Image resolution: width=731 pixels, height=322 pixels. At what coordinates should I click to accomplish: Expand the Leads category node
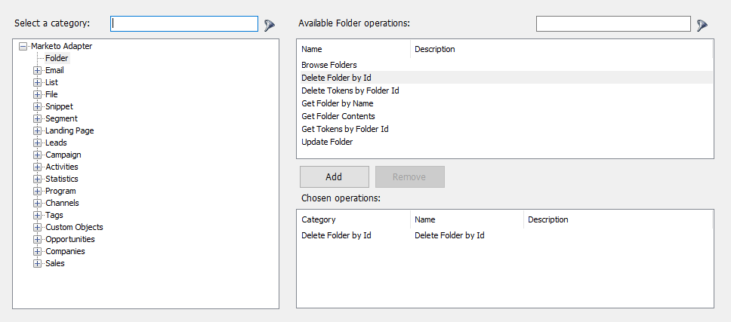pyautogui.click(x=37, y=143)
